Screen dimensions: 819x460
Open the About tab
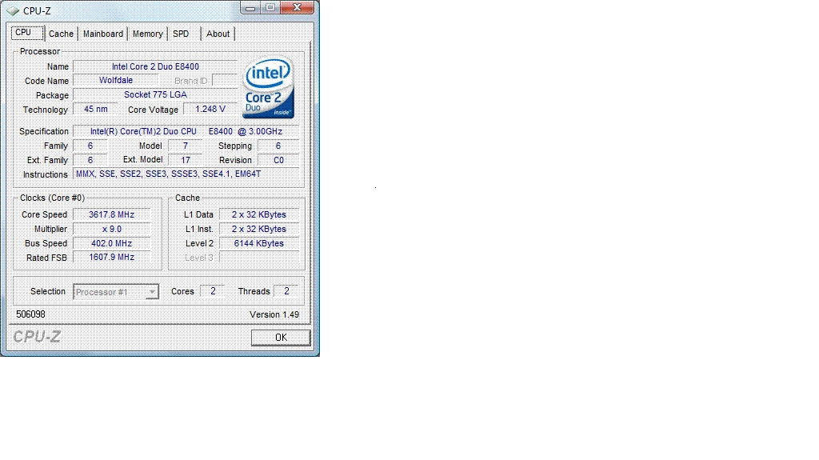(x=218, y=34)
